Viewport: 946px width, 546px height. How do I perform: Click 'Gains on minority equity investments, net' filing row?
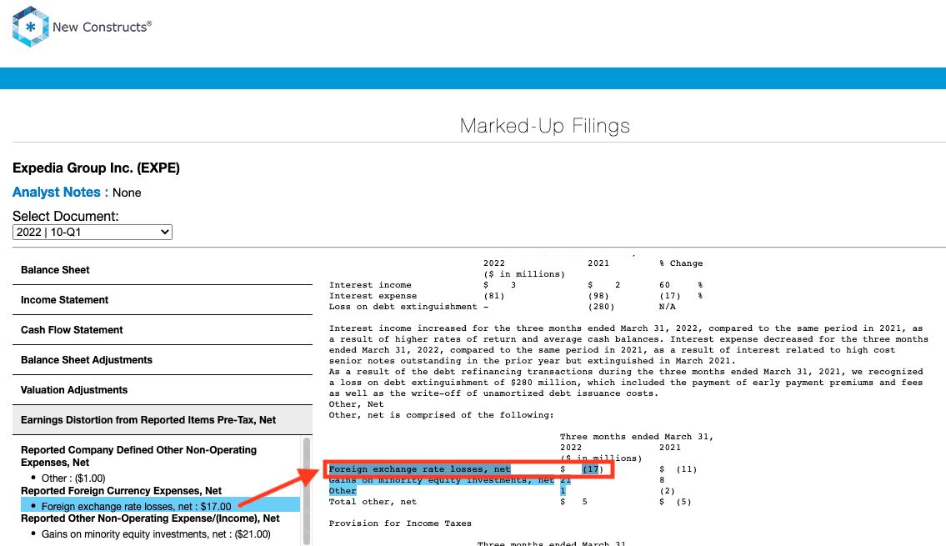pyautogui.click(x=497, y=480)
